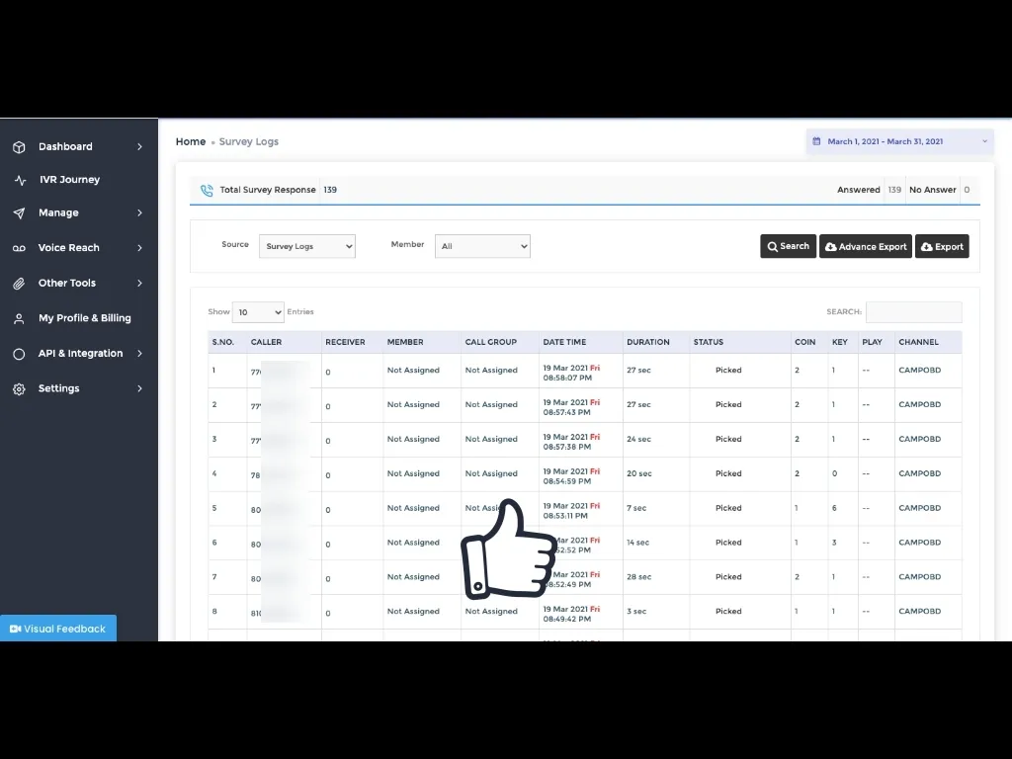Click the No Answer label
The image size is (1012, 759).
(x=933, y=190)
